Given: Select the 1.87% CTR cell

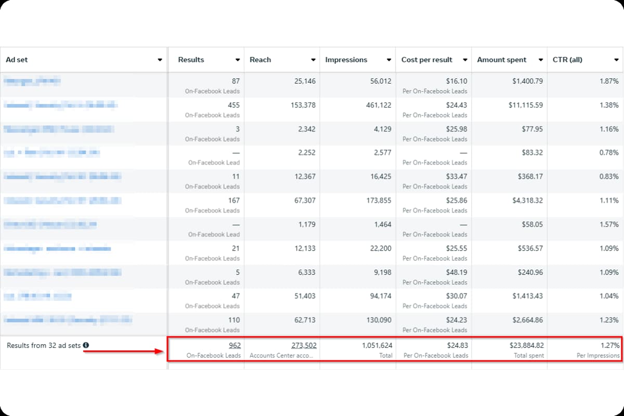Looking at the screenshot, I should [608, 81].
